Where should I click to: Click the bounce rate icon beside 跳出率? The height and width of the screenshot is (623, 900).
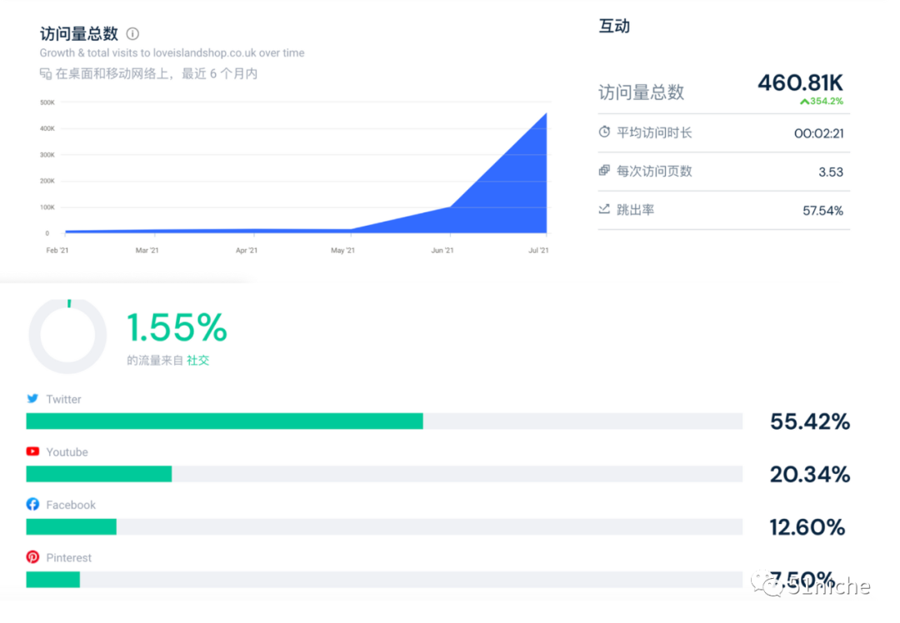(x=604, y=210)
